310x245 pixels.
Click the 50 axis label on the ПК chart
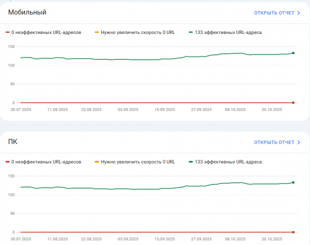tap(12, 213)
